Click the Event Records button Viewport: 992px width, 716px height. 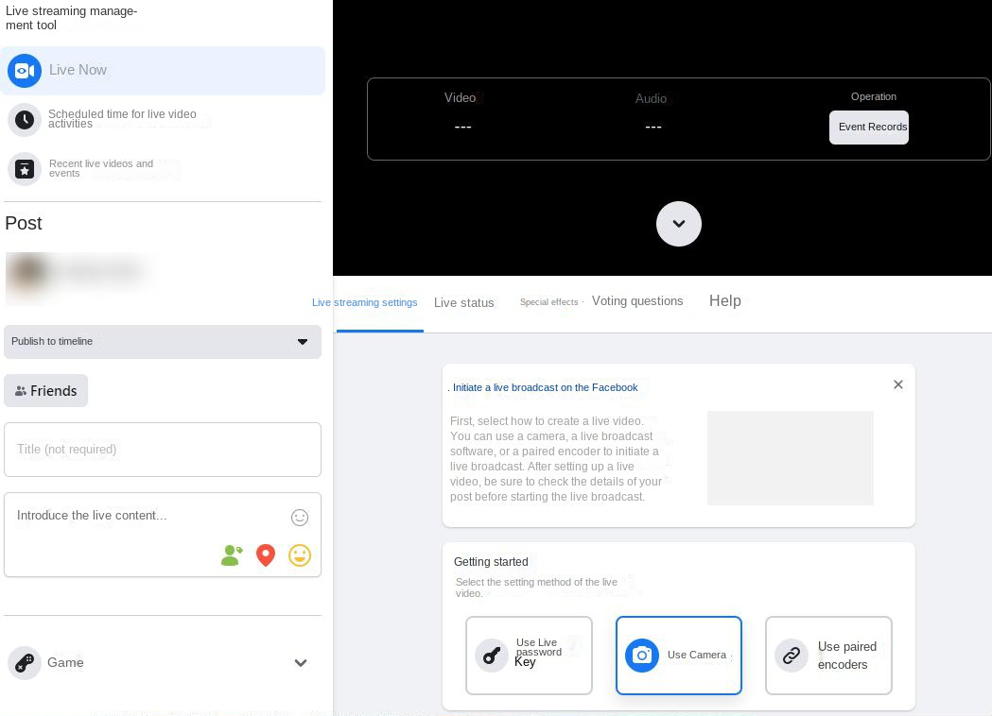(869, 127)
